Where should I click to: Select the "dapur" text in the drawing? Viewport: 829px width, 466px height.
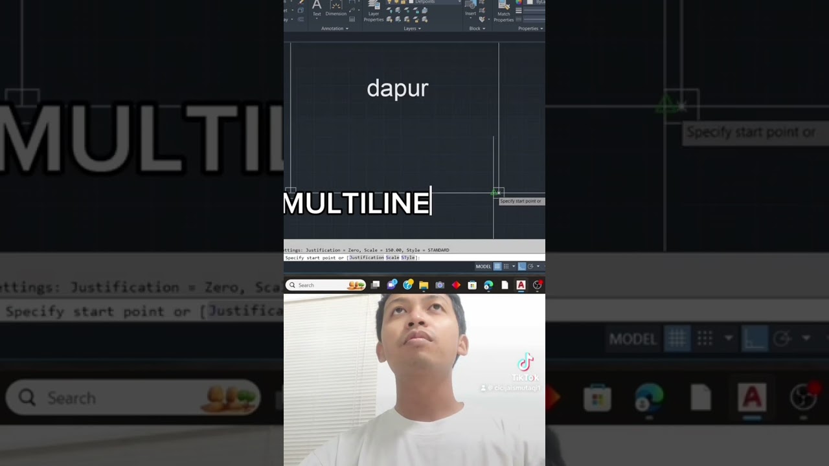398,89
